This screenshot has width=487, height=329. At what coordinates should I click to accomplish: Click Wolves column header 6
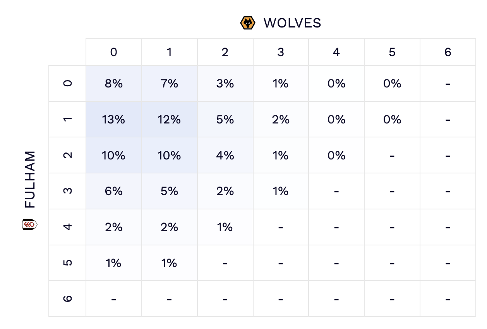[448, 52]
